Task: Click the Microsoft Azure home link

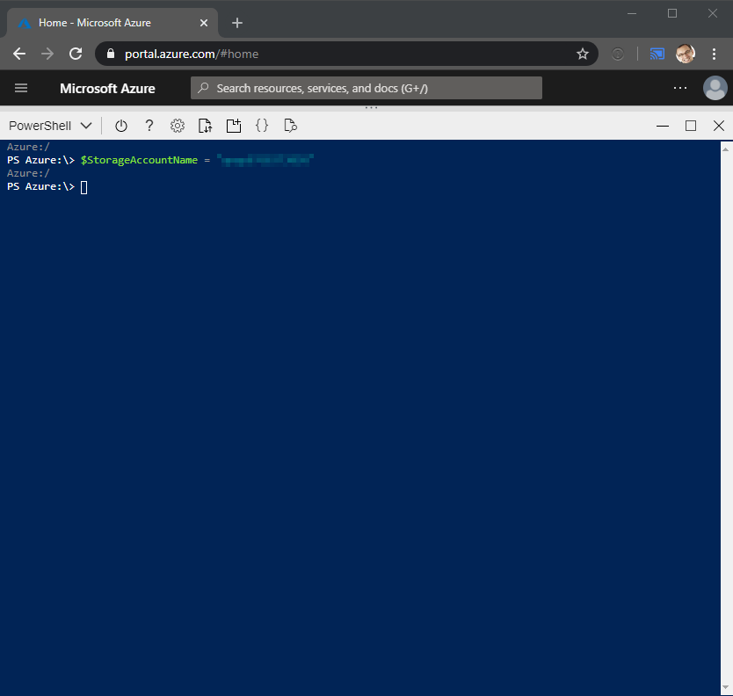Action: click(107, 87)
